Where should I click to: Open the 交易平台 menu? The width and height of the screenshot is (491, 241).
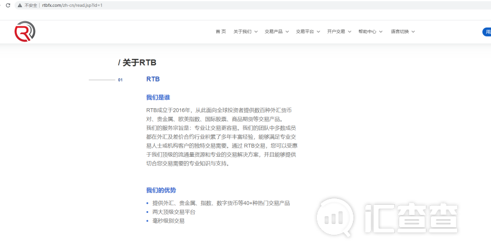[x=305, y=32]
